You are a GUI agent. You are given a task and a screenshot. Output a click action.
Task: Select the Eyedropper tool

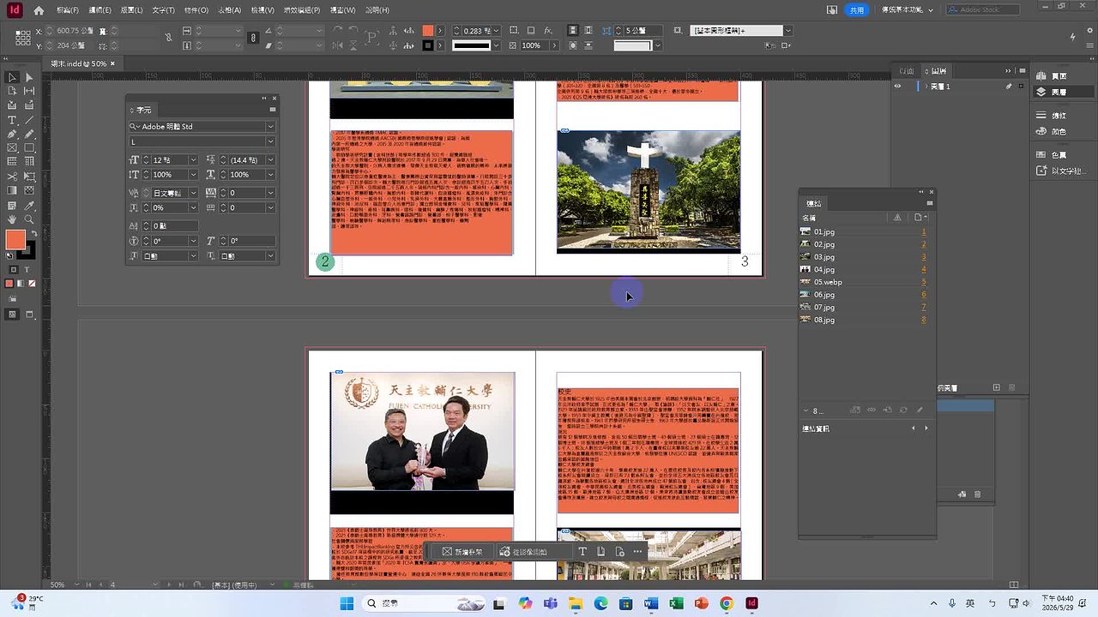28,206
